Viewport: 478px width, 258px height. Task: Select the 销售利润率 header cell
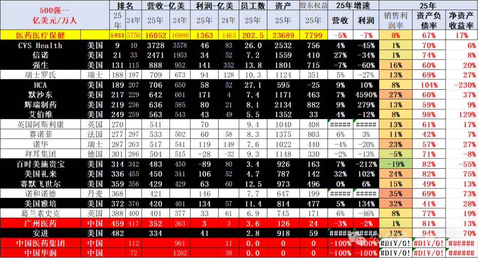[x=396, y=20]
